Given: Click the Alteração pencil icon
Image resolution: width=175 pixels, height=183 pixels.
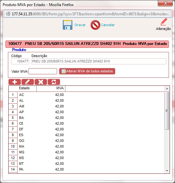Looking at the screenshot, I should click(164, 22).
